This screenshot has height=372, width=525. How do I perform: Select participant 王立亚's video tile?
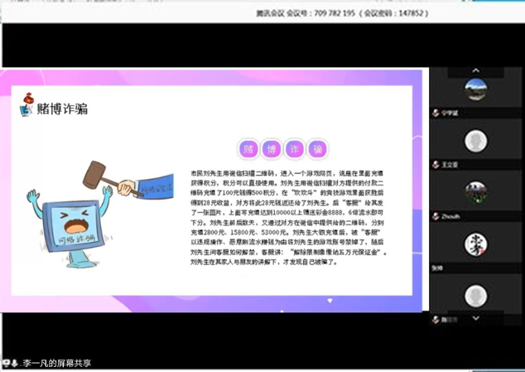click(475, 139)
